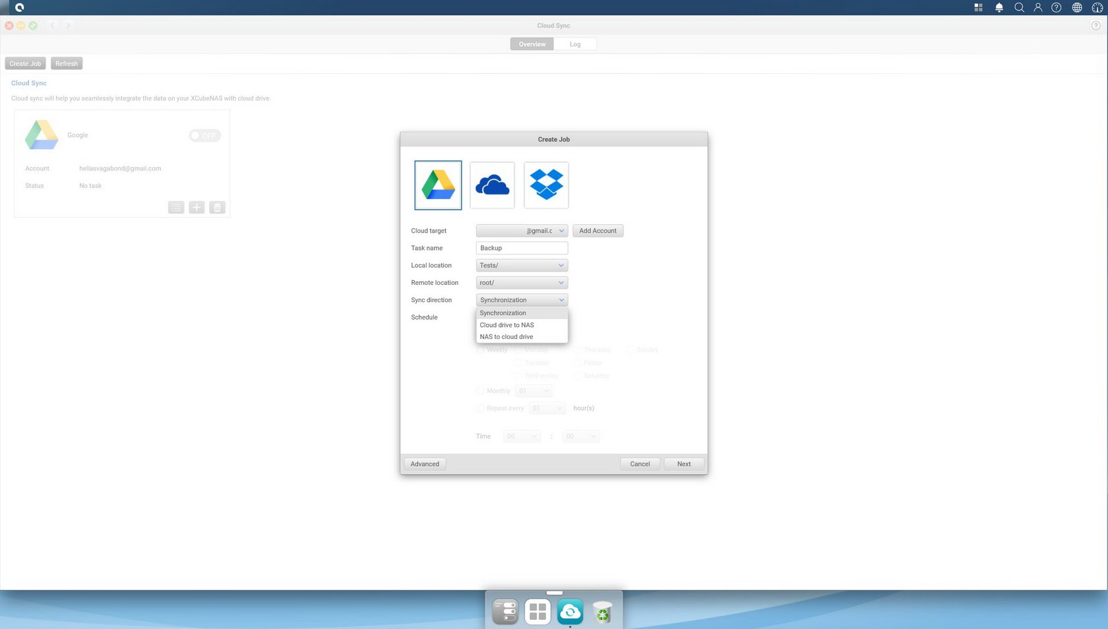Open the Local location dropdown
This screenshot has width=1108, height=629.
[x=522, y=265]
